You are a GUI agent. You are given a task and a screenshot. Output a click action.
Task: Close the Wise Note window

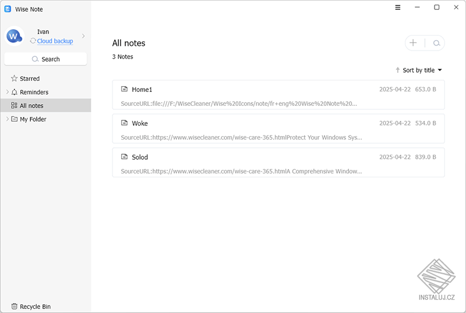click(456, 7)
